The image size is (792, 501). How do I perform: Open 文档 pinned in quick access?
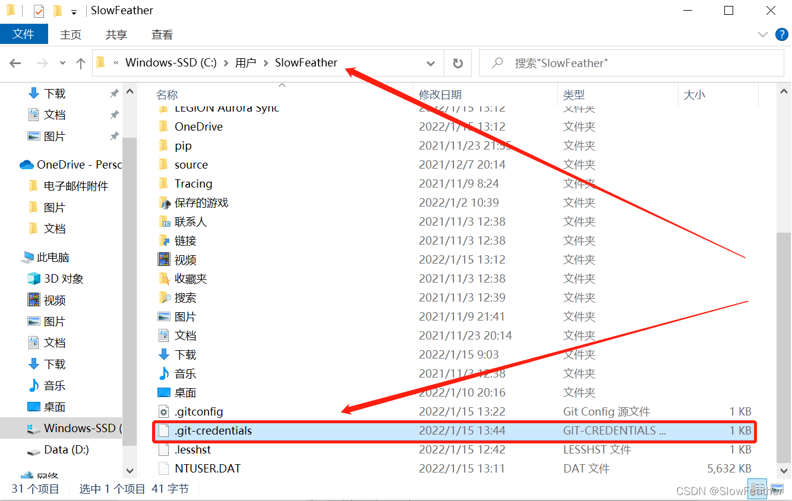[55, 115]
